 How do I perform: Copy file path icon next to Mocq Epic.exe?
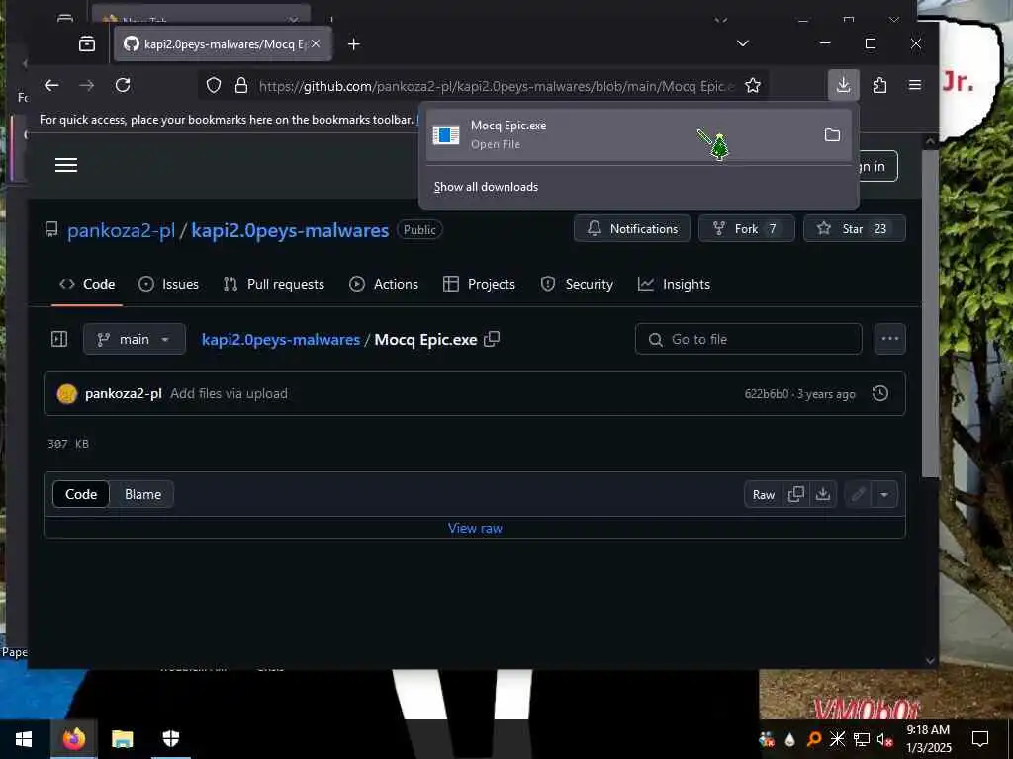point(492,339)
